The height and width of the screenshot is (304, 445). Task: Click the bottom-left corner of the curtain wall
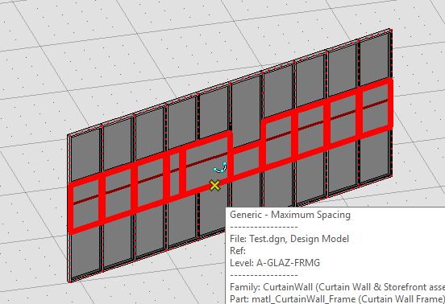(x=69, y=280)
